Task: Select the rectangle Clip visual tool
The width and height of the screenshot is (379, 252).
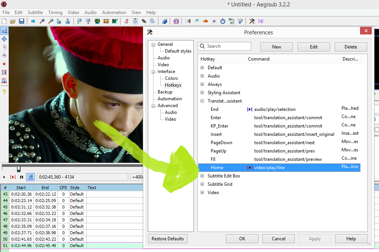Action: pos(4,72)
